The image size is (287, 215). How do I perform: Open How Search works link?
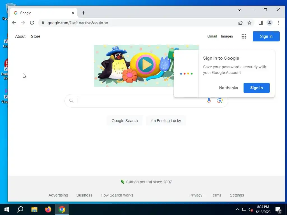[x=117, y=195]
